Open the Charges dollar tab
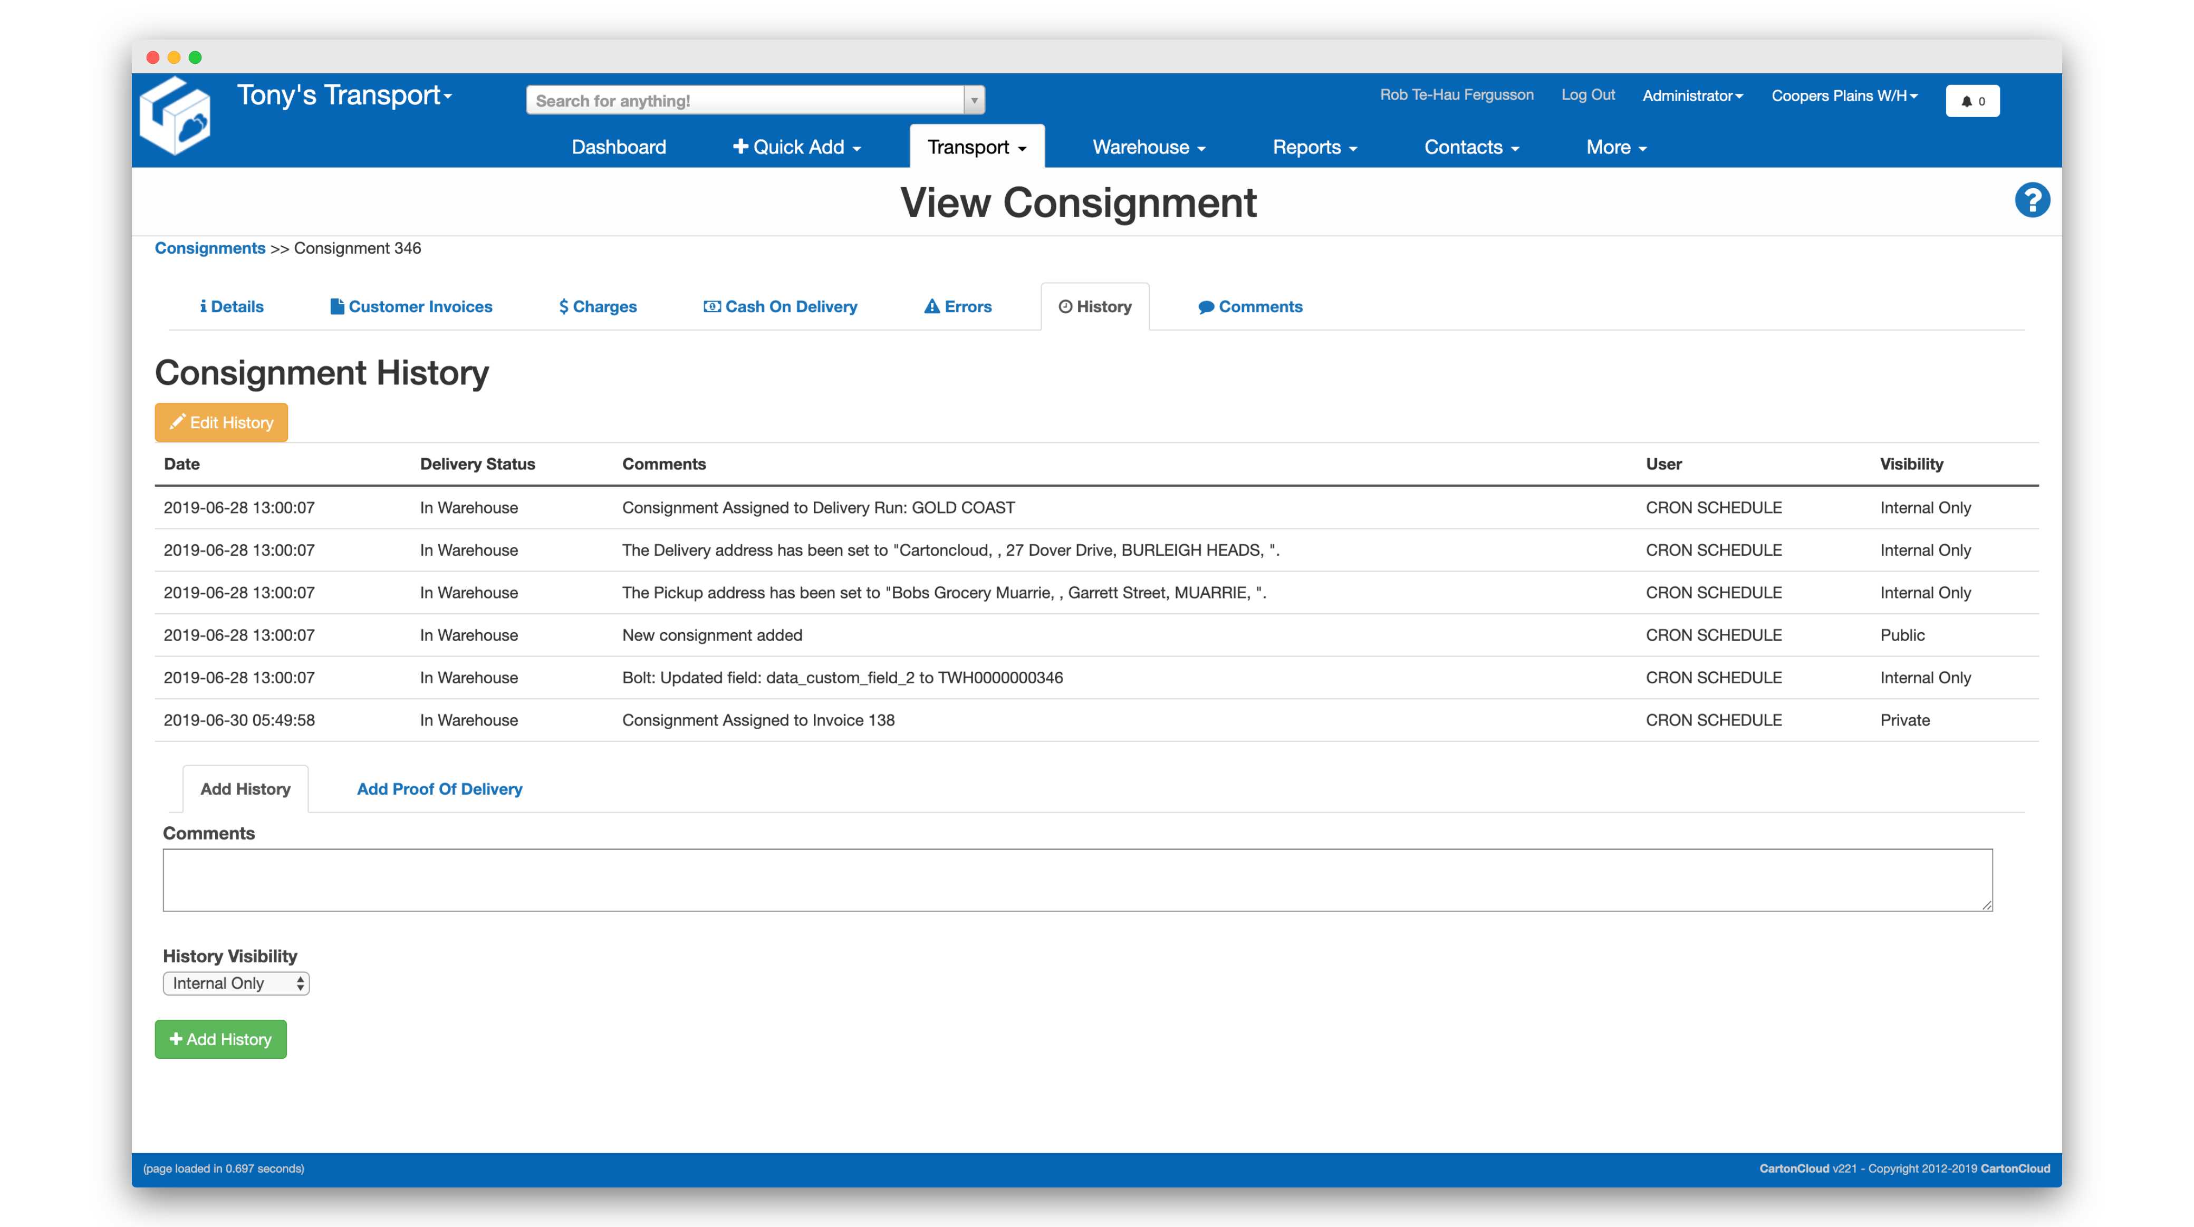 [598, 306]
